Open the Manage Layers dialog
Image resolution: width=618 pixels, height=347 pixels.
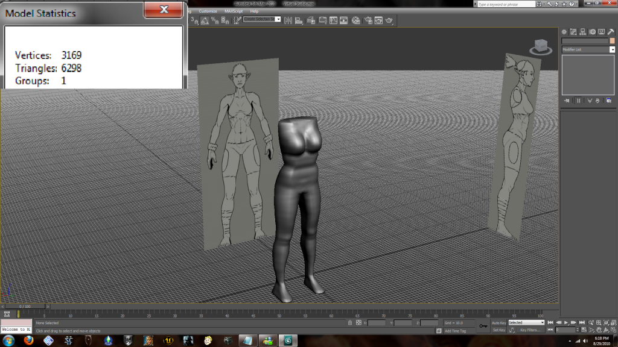[311, 20]
